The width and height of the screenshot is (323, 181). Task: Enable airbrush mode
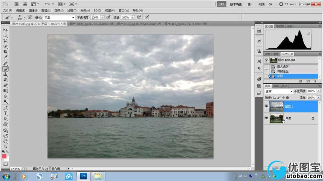pos(139,18)
